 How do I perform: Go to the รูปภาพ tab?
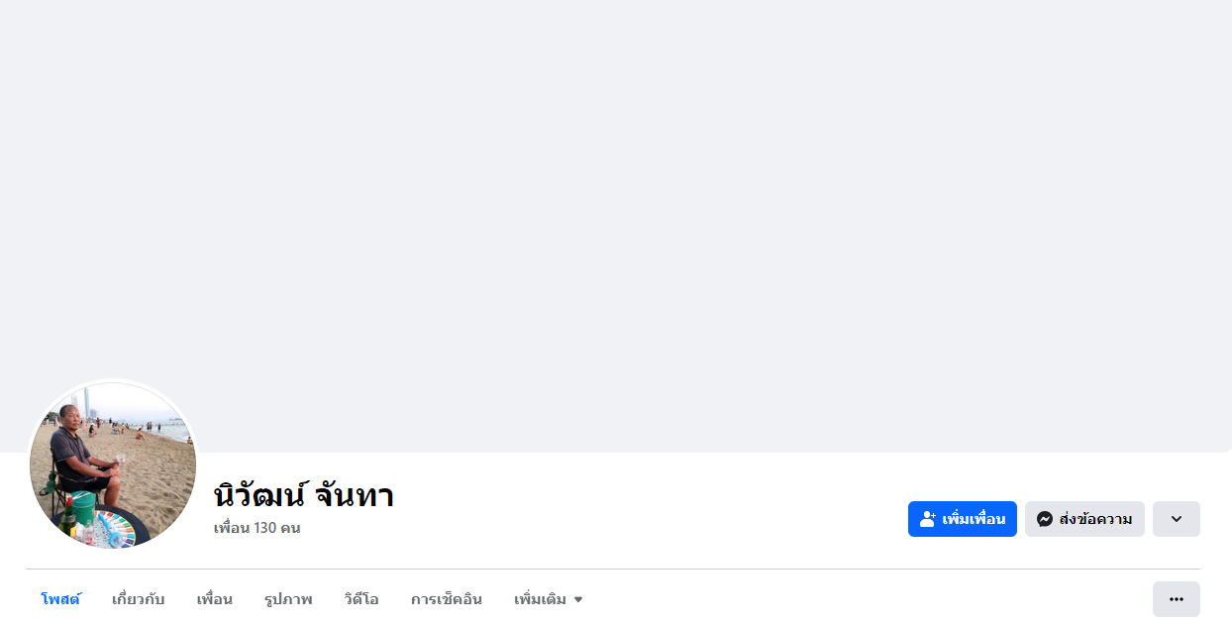[288, 599]
